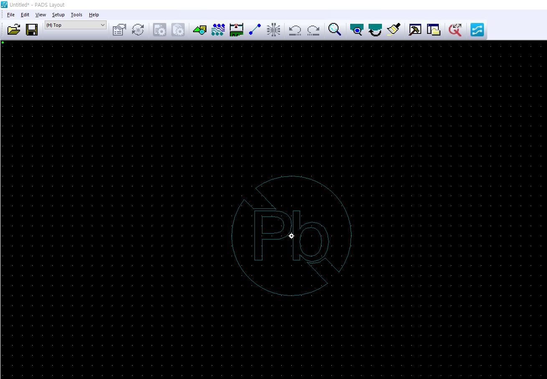This screenshot has width=547, height=379.
Task: Open the Help menu
Action: pos(94,15)
